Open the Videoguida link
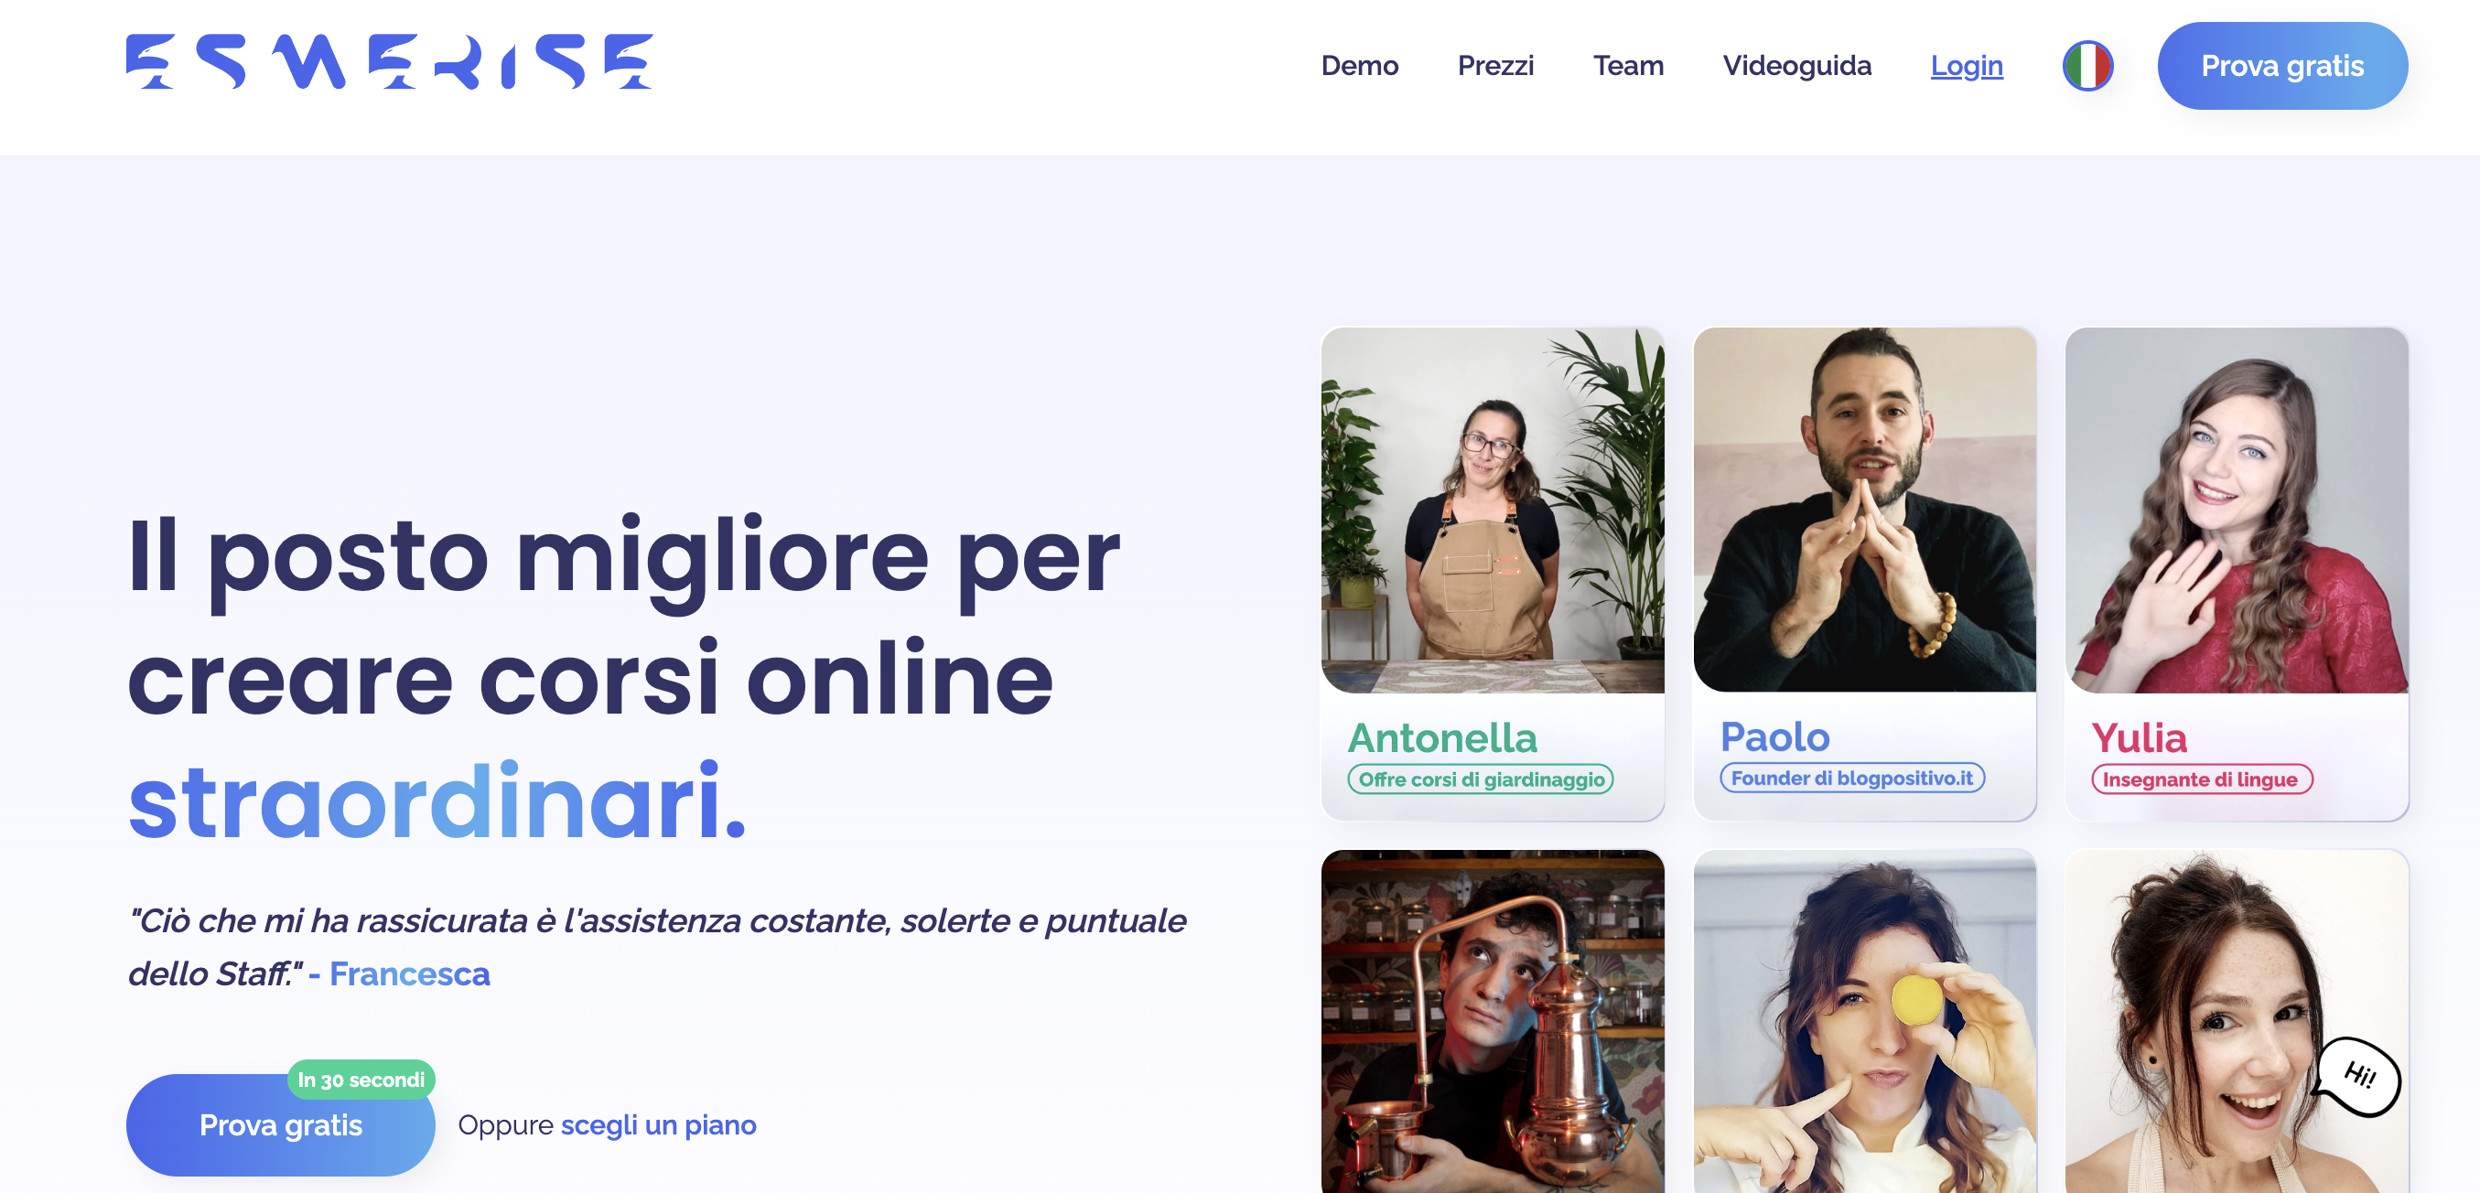Image resolution: width=2480 pixels, height=1193 pixels. tap(1796, 66)
